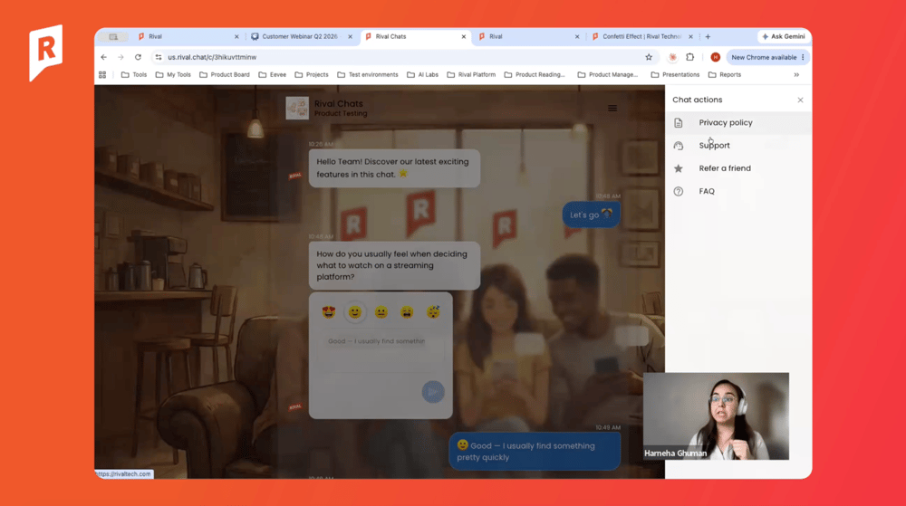Open the Support chat action

point(737,146)
